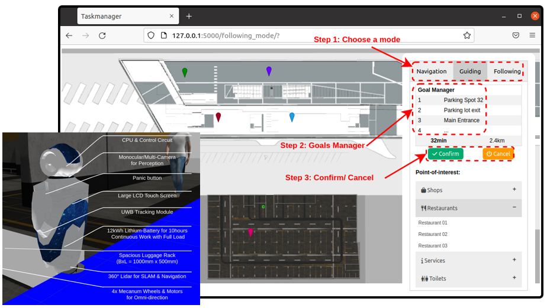The image size is (547, 308).
Task: Reload the page with the refresh icon
Action: coord(102,35)
